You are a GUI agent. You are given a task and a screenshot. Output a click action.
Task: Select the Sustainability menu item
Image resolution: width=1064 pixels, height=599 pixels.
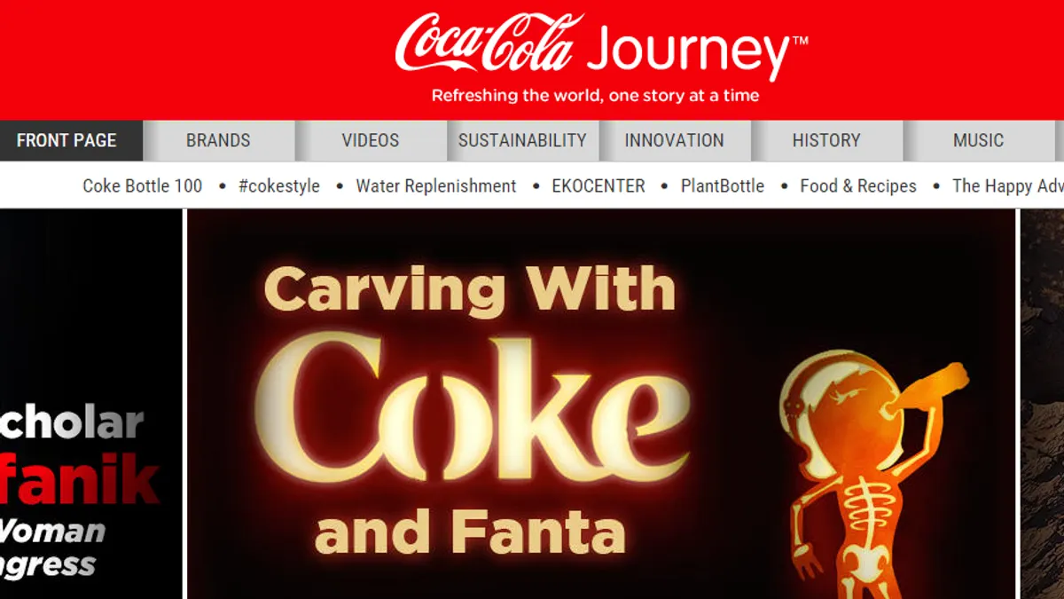pyautogui.click(x=522, y=140)
